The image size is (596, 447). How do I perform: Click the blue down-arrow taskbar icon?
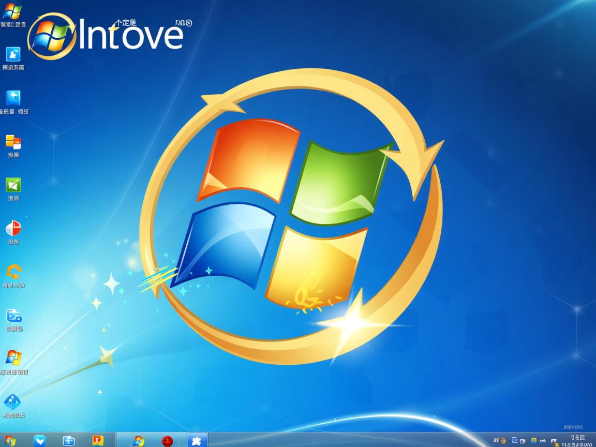(40, 440)
